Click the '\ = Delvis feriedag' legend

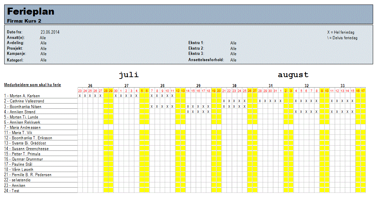click(x=342, y=38)
